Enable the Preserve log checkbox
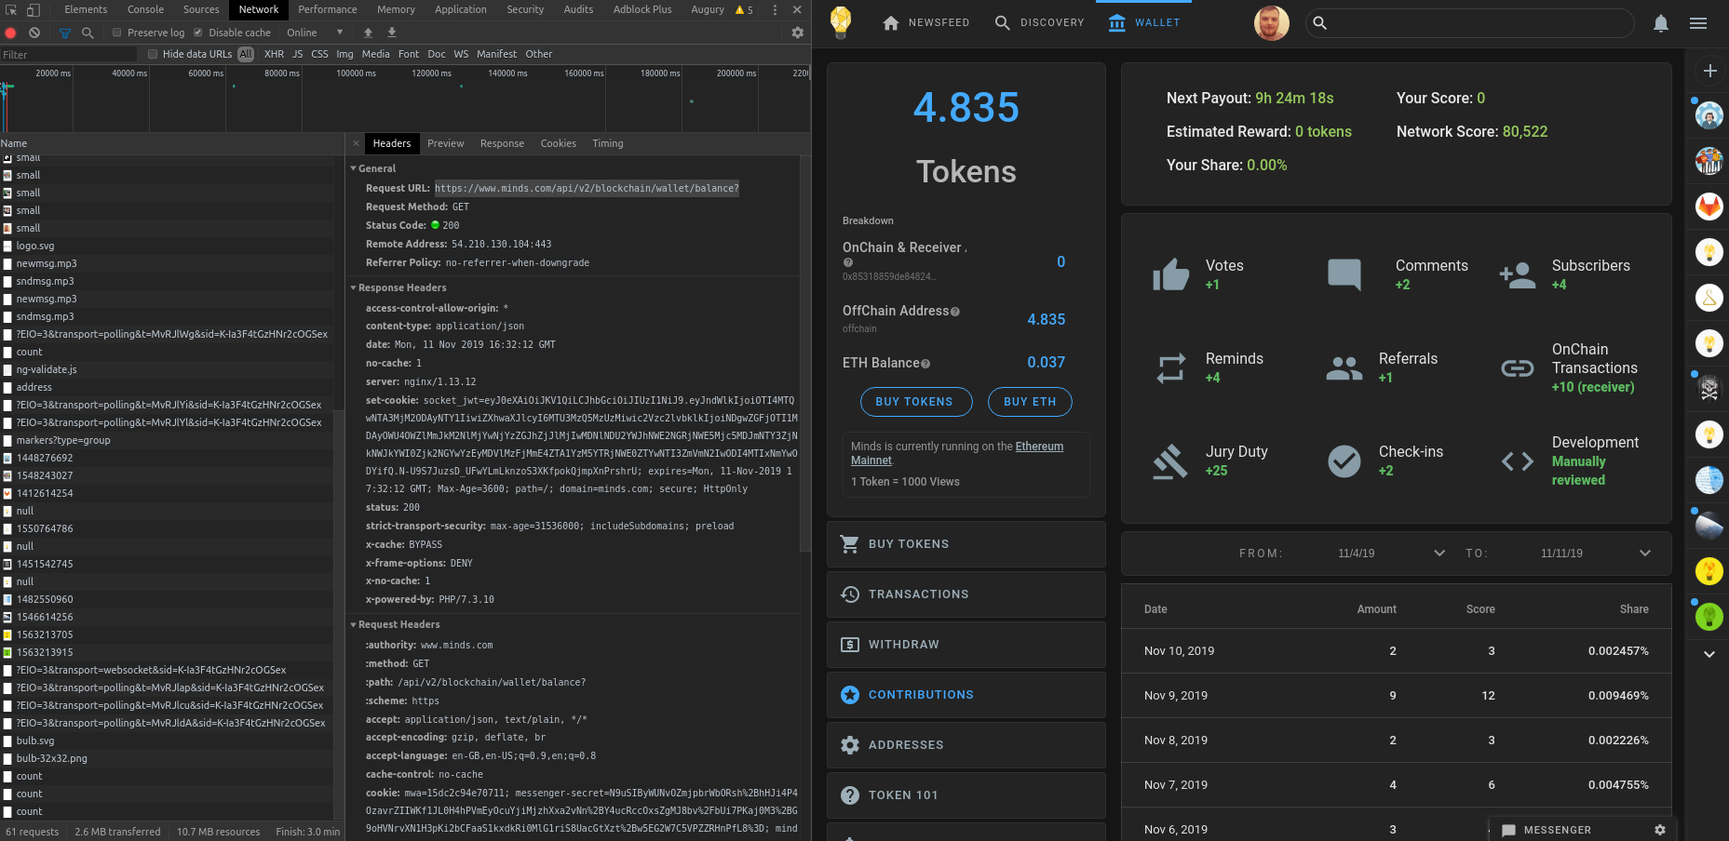 (117, 33)
